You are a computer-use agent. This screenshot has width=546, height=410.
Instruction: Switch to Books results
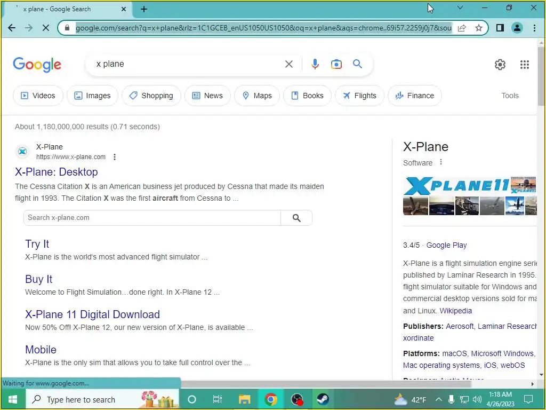(x=307, y=96)
